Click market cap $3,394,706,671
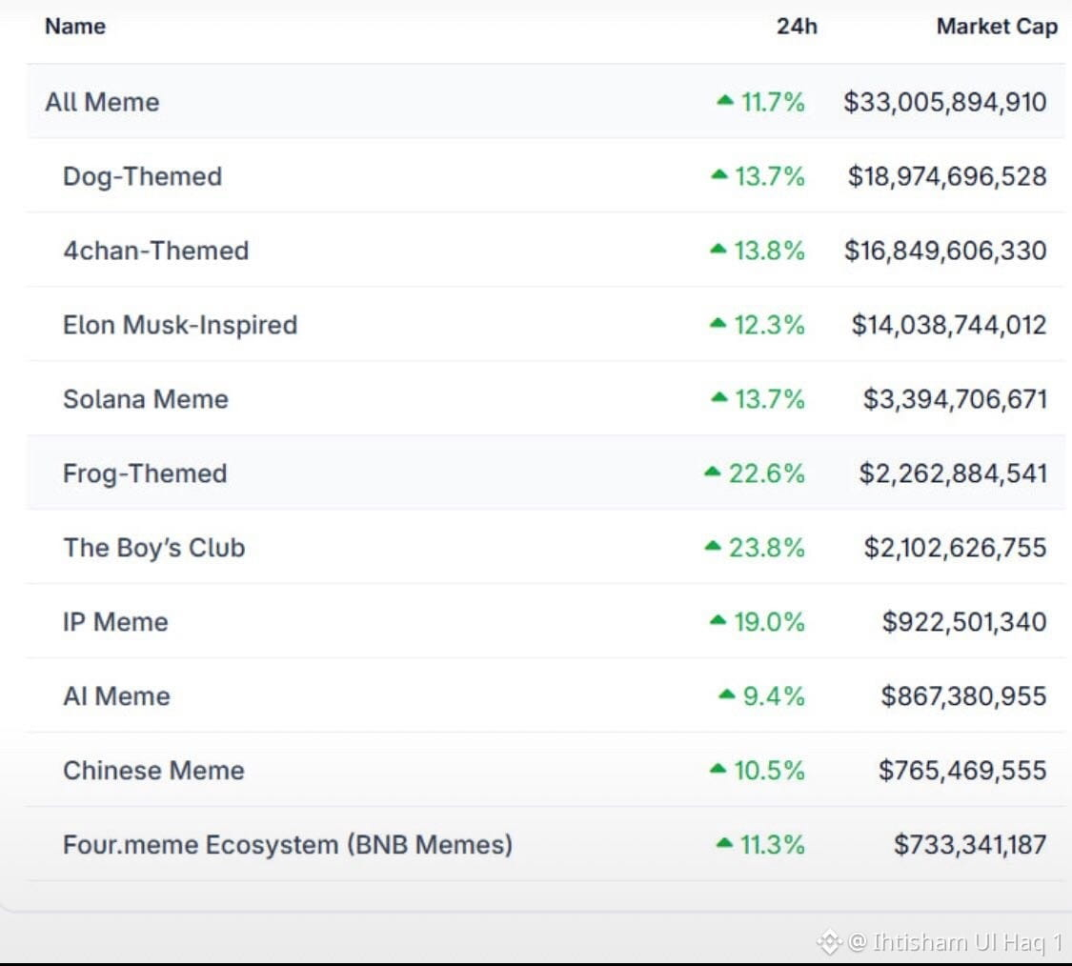 click(955, 399)
